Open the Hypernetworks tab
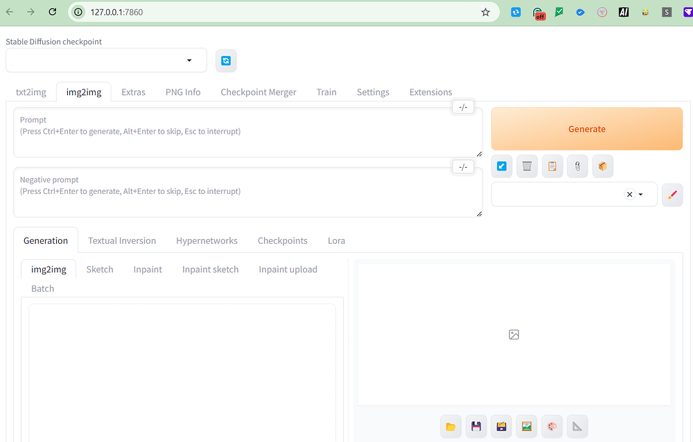Screen dimensions: 693x442 (x=207, y=240)
